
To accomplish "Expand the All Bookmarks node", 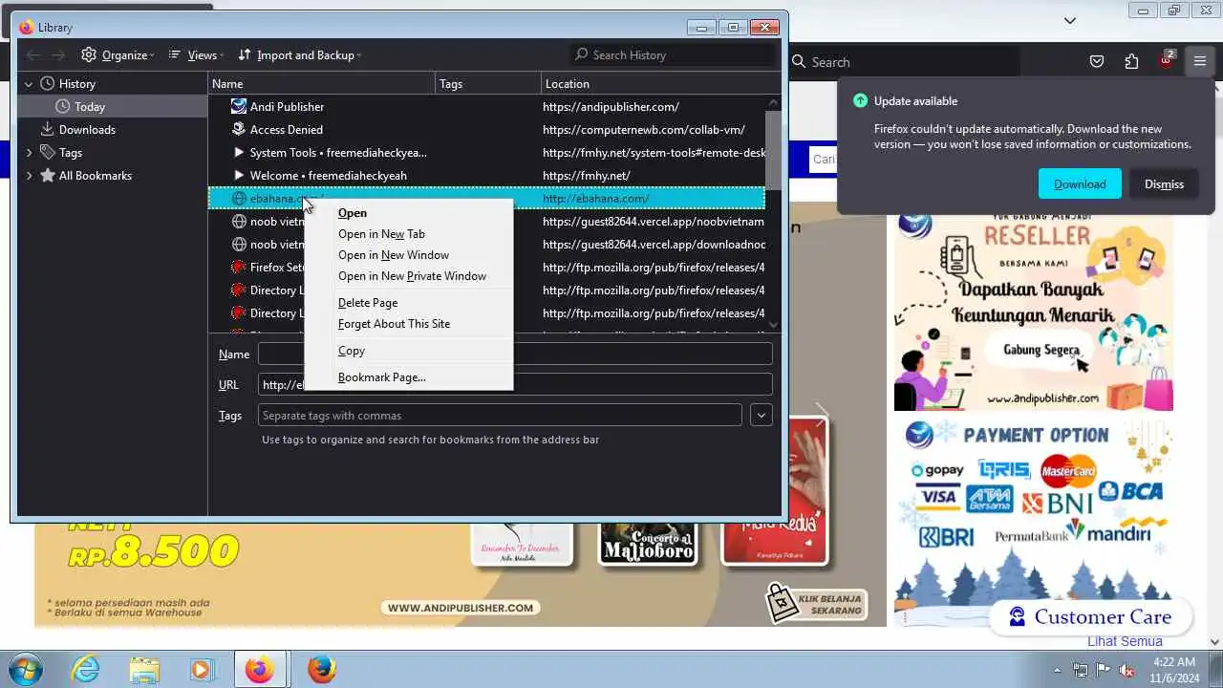I will point(29,176).
